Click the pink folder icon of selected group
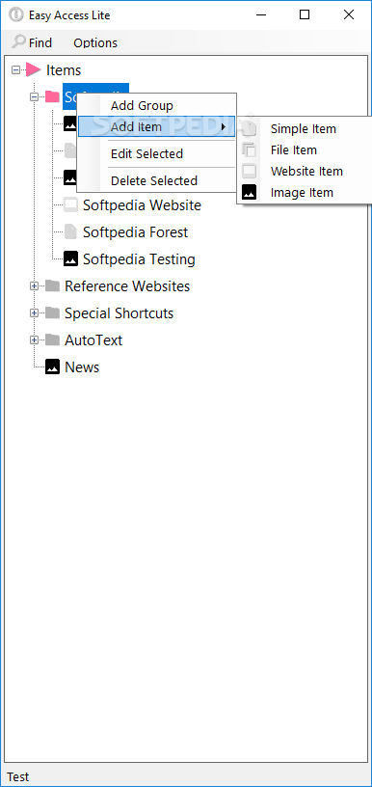This screenshot has width=372, height=787. (x=52, y=96)
